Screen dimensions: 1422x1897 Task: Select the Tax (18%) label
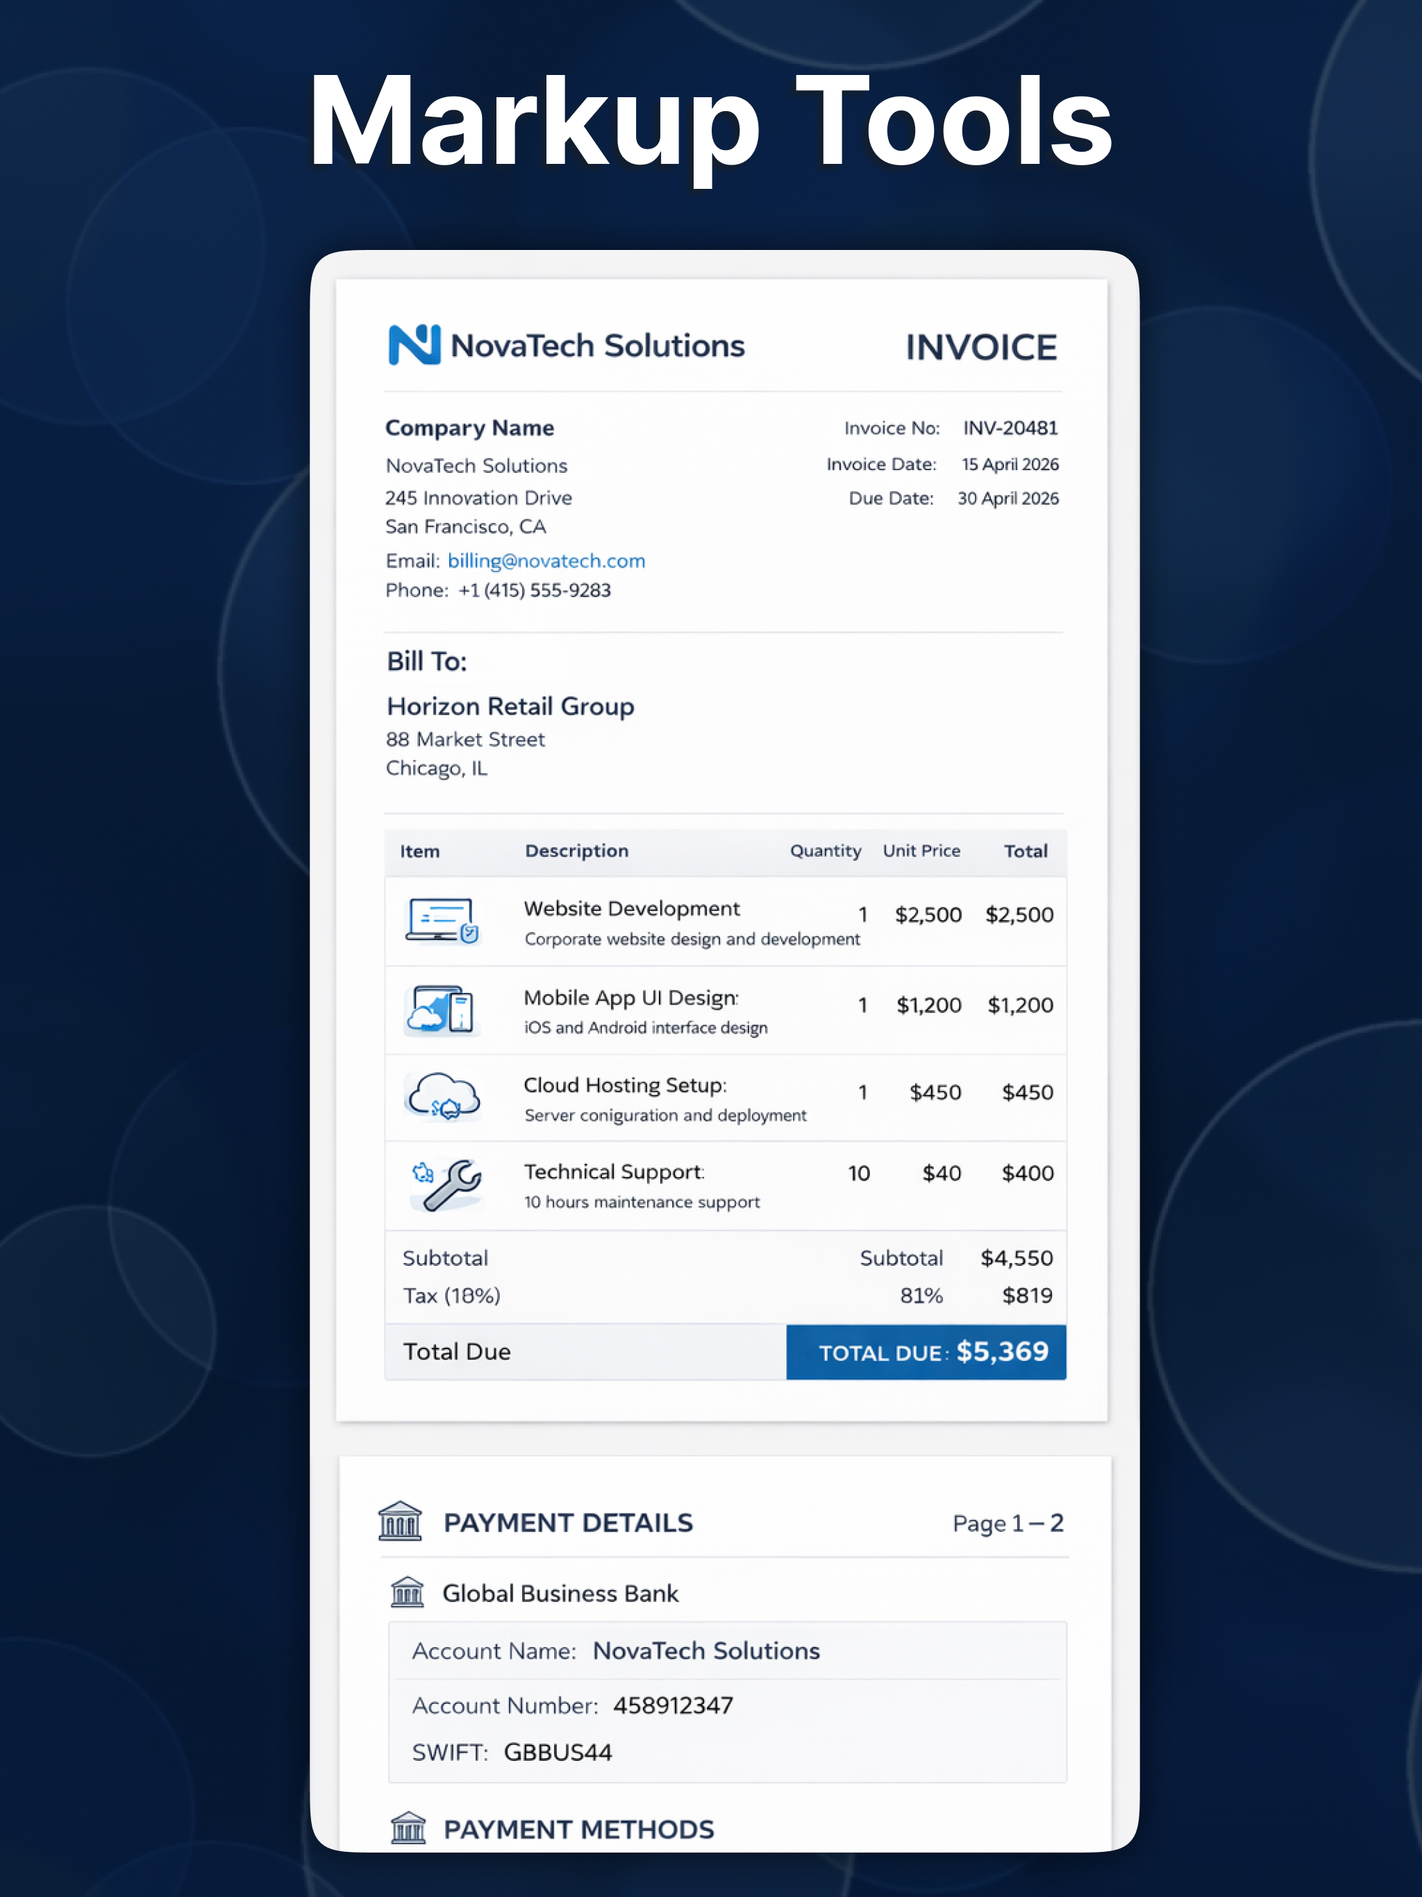[x=452, y=1296]
